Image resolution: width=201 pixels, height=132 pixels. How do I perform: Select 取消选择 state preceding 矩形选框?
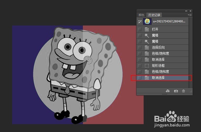(163, 60)
